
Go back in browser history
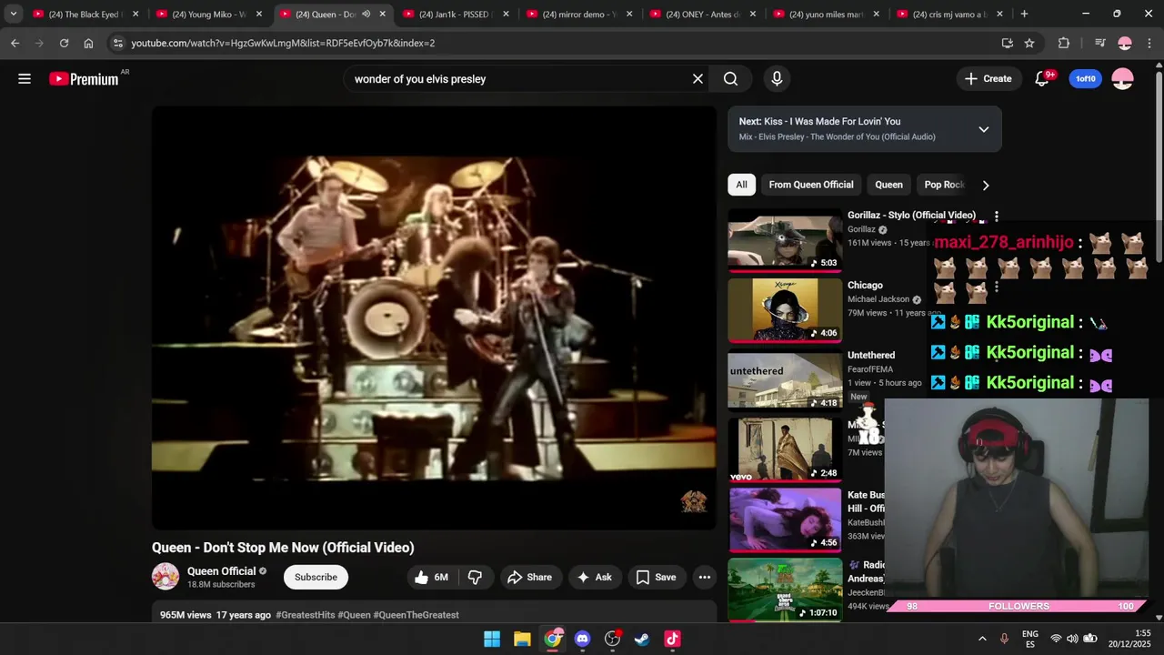click(15, 43)
